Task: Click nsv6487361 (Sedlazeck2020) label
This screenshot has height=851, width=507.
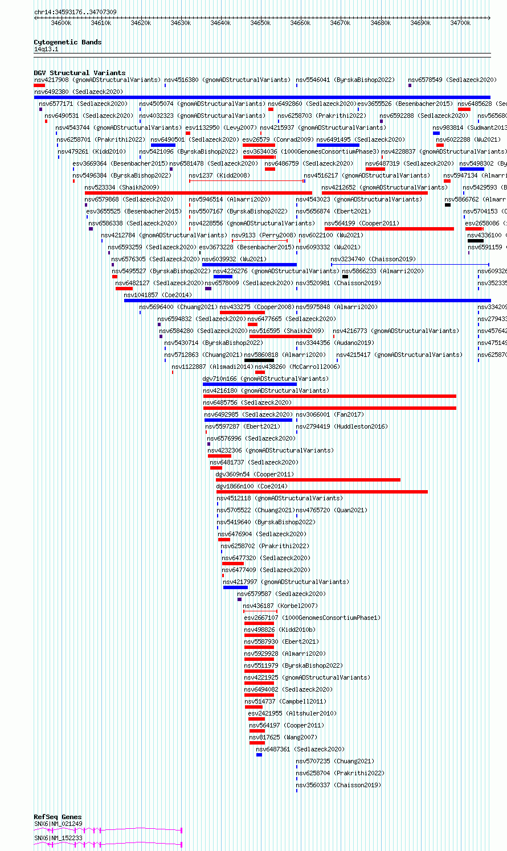Action: click(300, 749)
